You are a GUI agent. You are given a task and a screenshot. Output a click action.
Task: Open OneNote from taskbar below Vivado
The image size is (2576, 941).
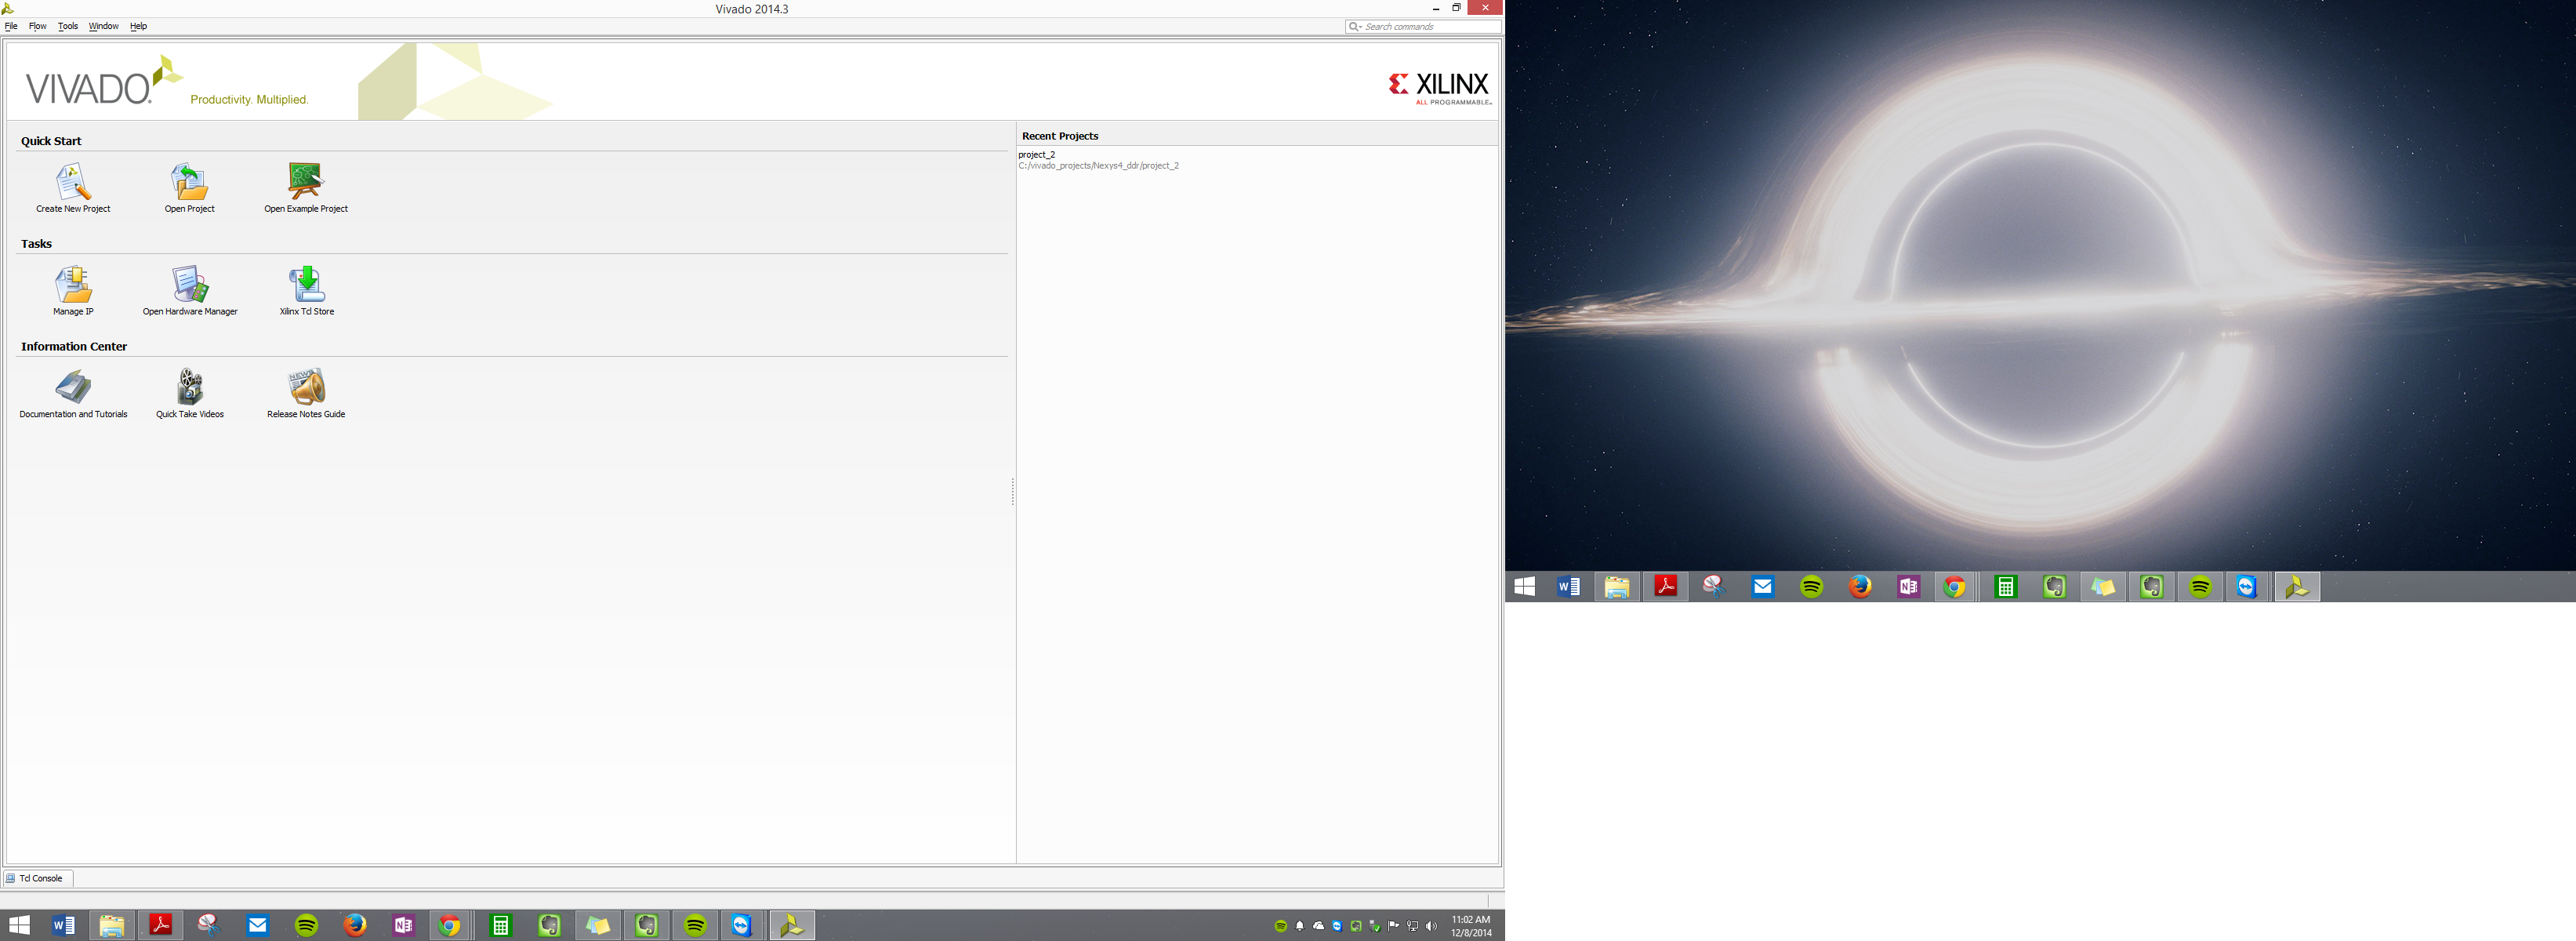403,925
